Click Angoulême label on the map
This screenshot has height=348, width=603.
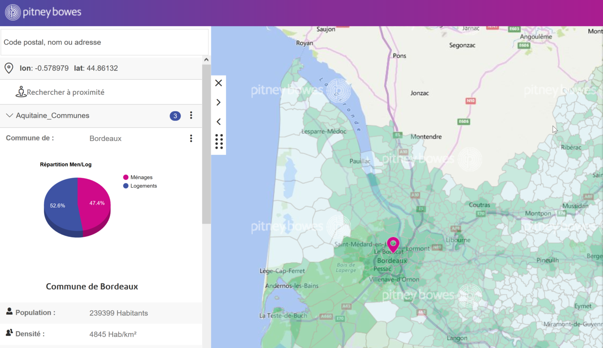click(x=536, y=37)
